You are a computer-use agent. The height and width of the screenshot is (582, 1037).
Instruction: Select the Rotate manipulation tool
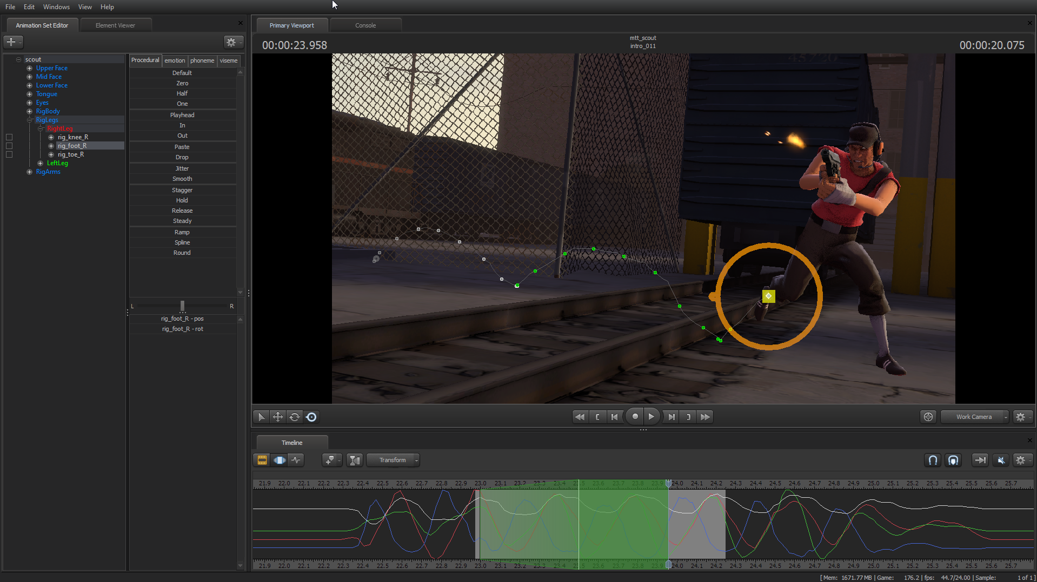(294, 417)
